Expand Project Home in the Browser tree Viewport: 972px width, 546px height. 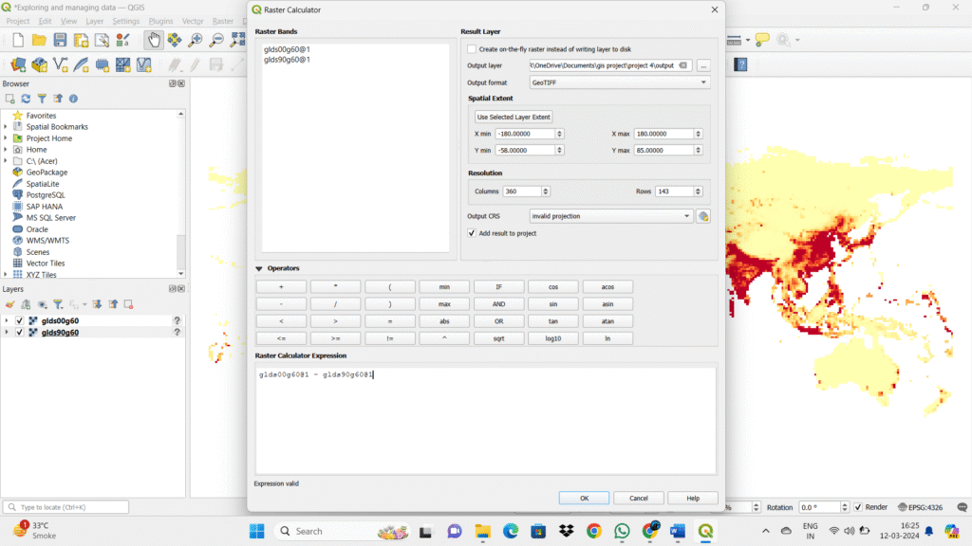point(6,138)
